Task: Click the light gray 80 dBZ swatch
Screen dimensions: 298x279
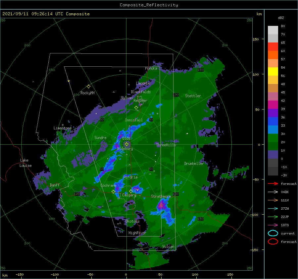Action: 273,30
